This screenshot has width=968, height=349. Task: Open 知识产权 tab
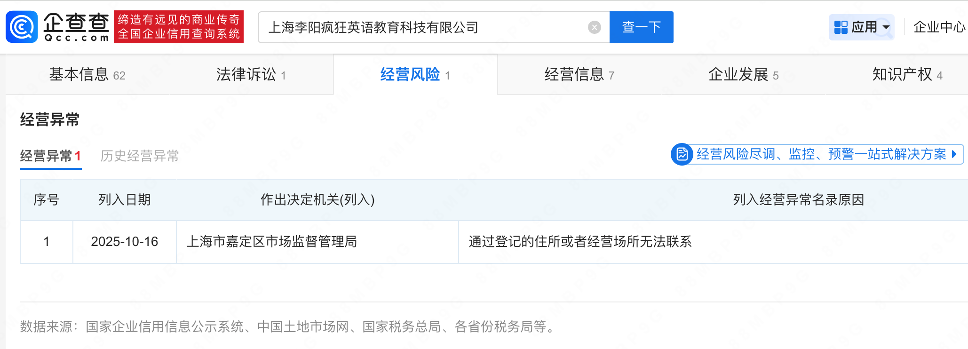click(x=907, y=75)
